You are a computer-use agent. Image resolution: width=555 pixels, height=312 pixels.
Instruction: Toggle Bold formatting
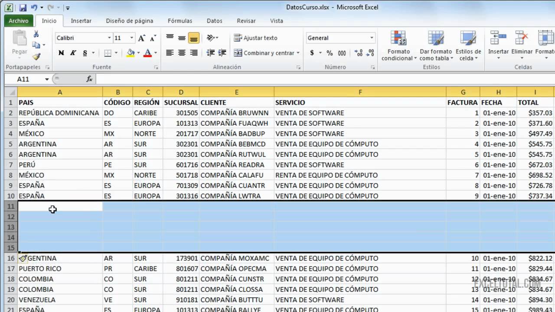pos(61,53)
